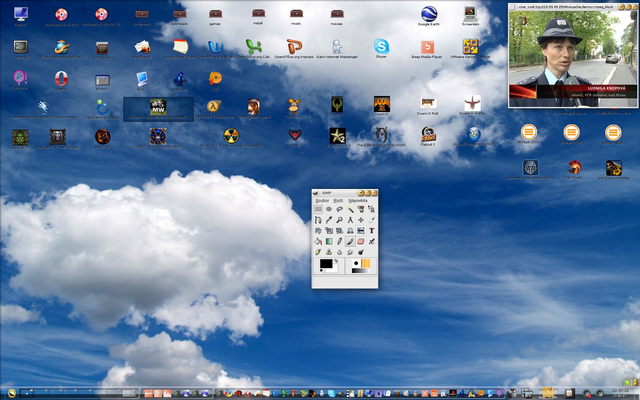Select the Measure compass tool
640x400 pixels.
coord(350,220)
